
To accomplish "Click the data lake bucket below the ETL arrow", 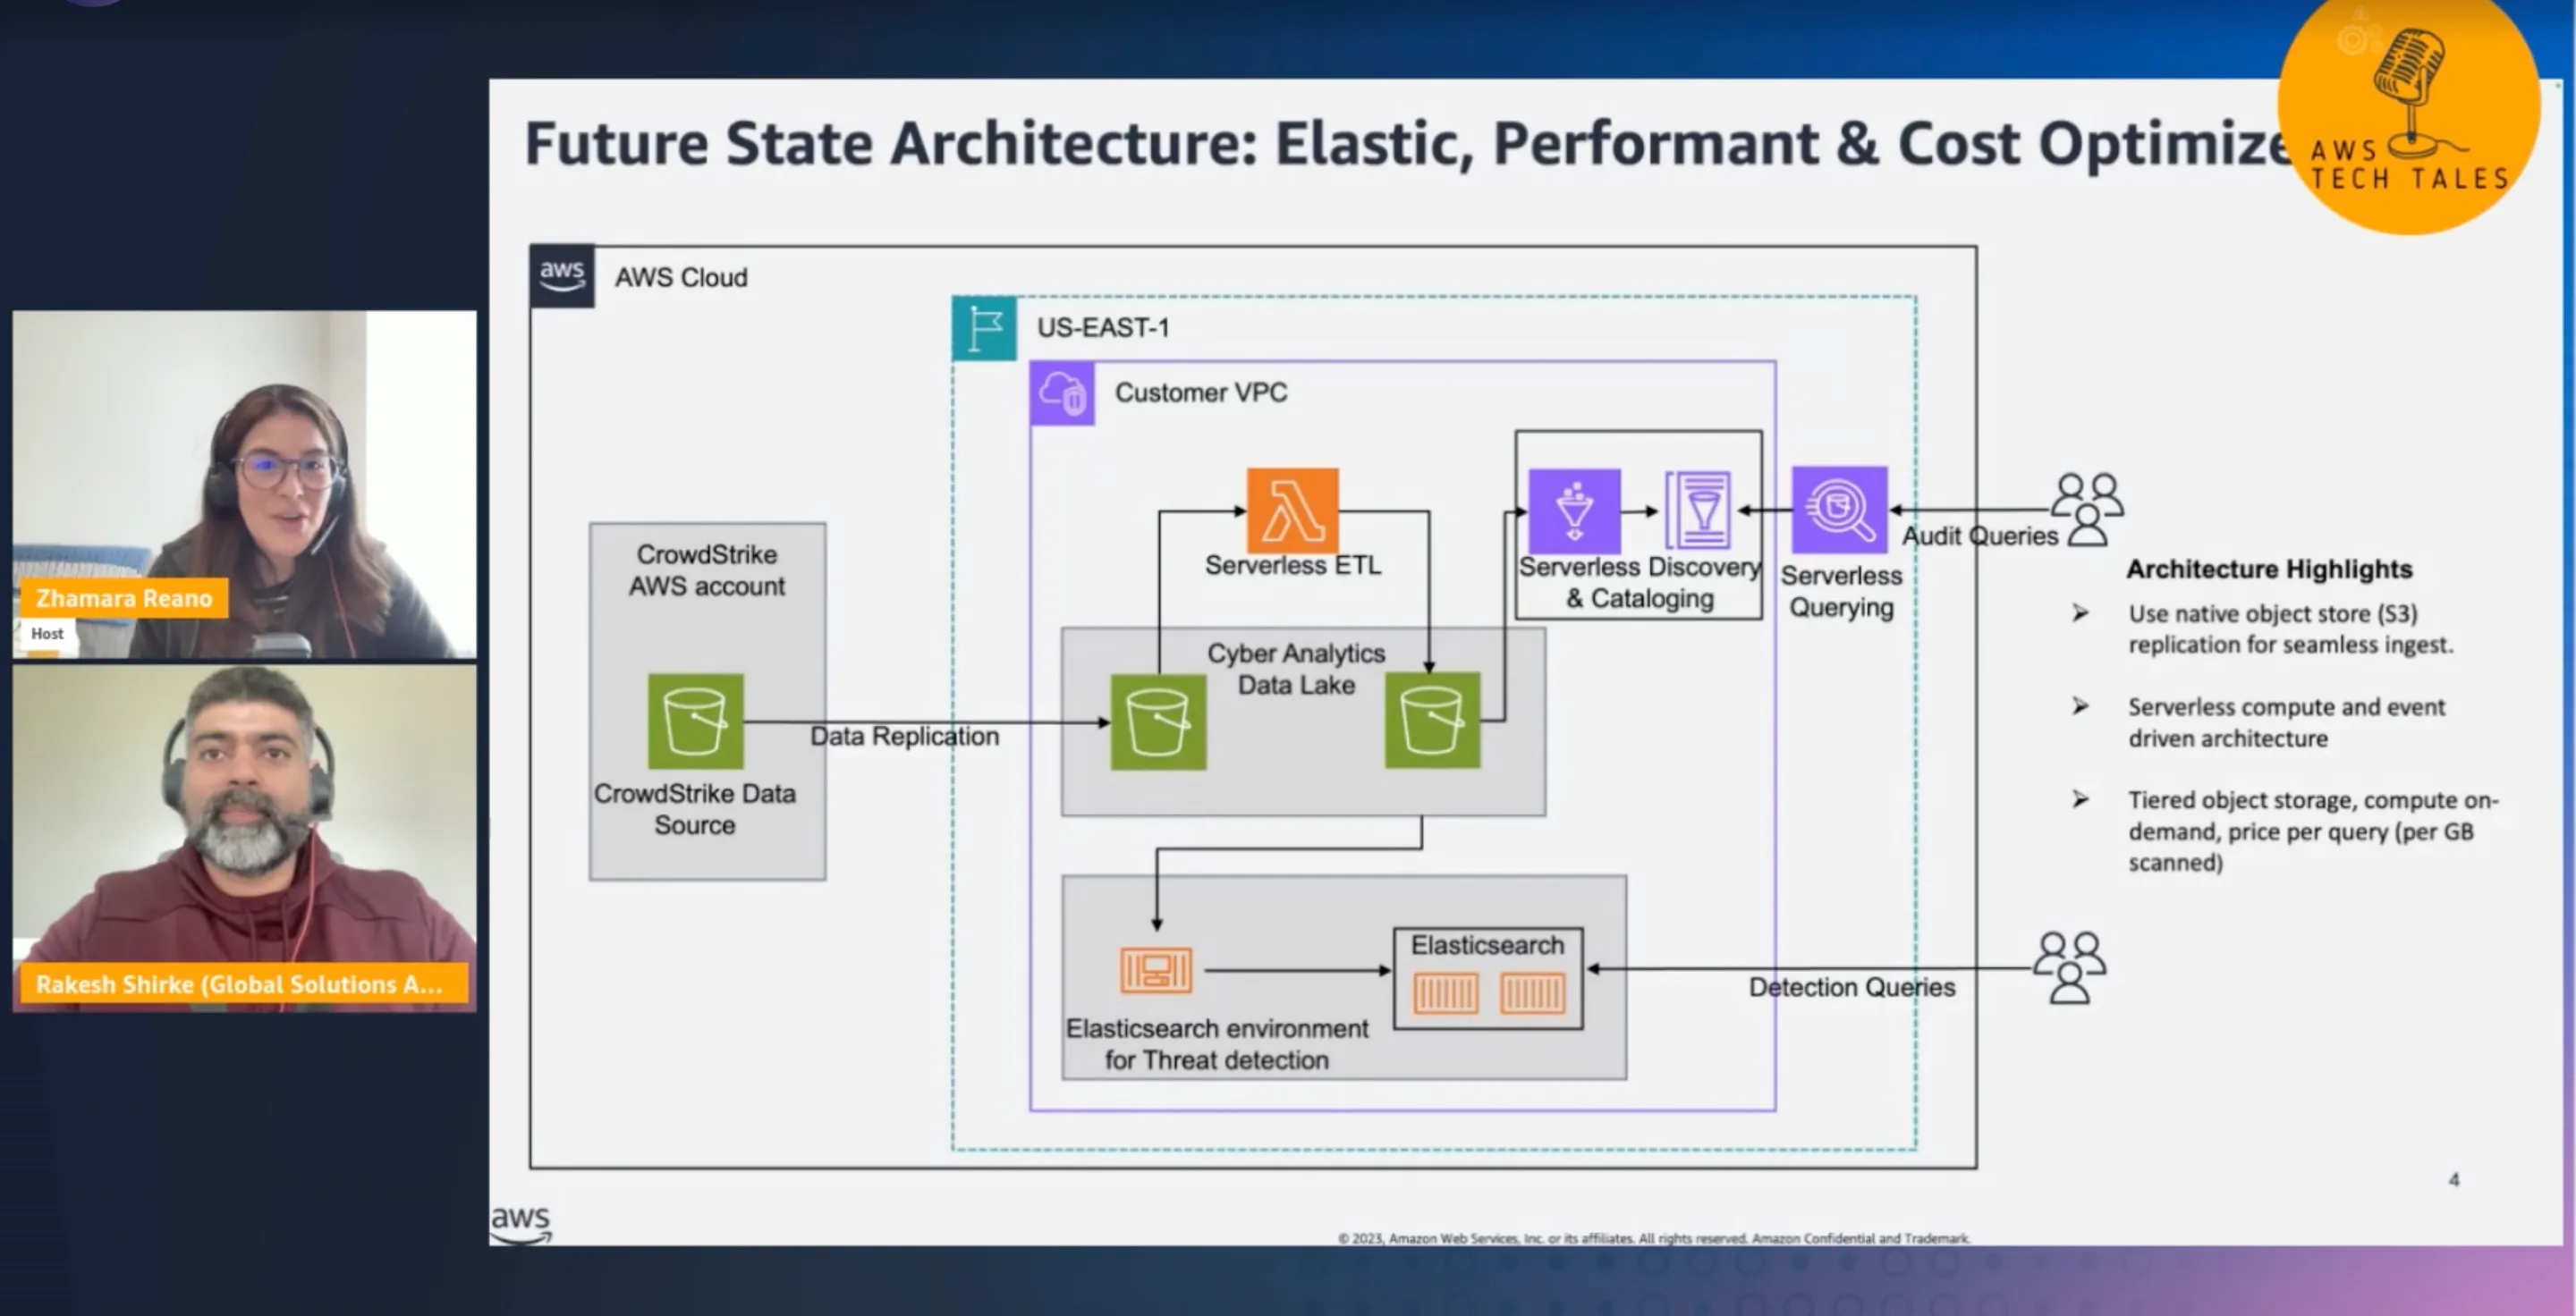I will coord(1432,721).
